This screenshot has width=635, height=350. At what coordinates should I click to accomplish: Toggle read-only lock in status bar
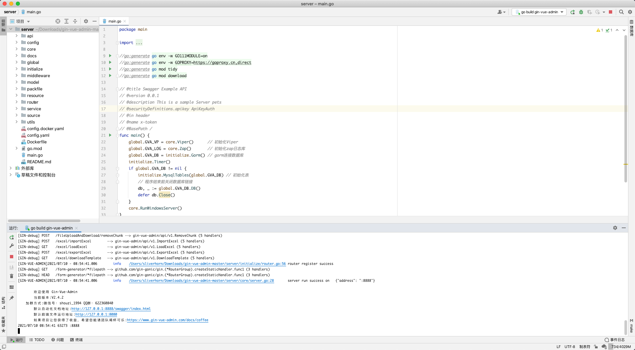coord(596,347)
